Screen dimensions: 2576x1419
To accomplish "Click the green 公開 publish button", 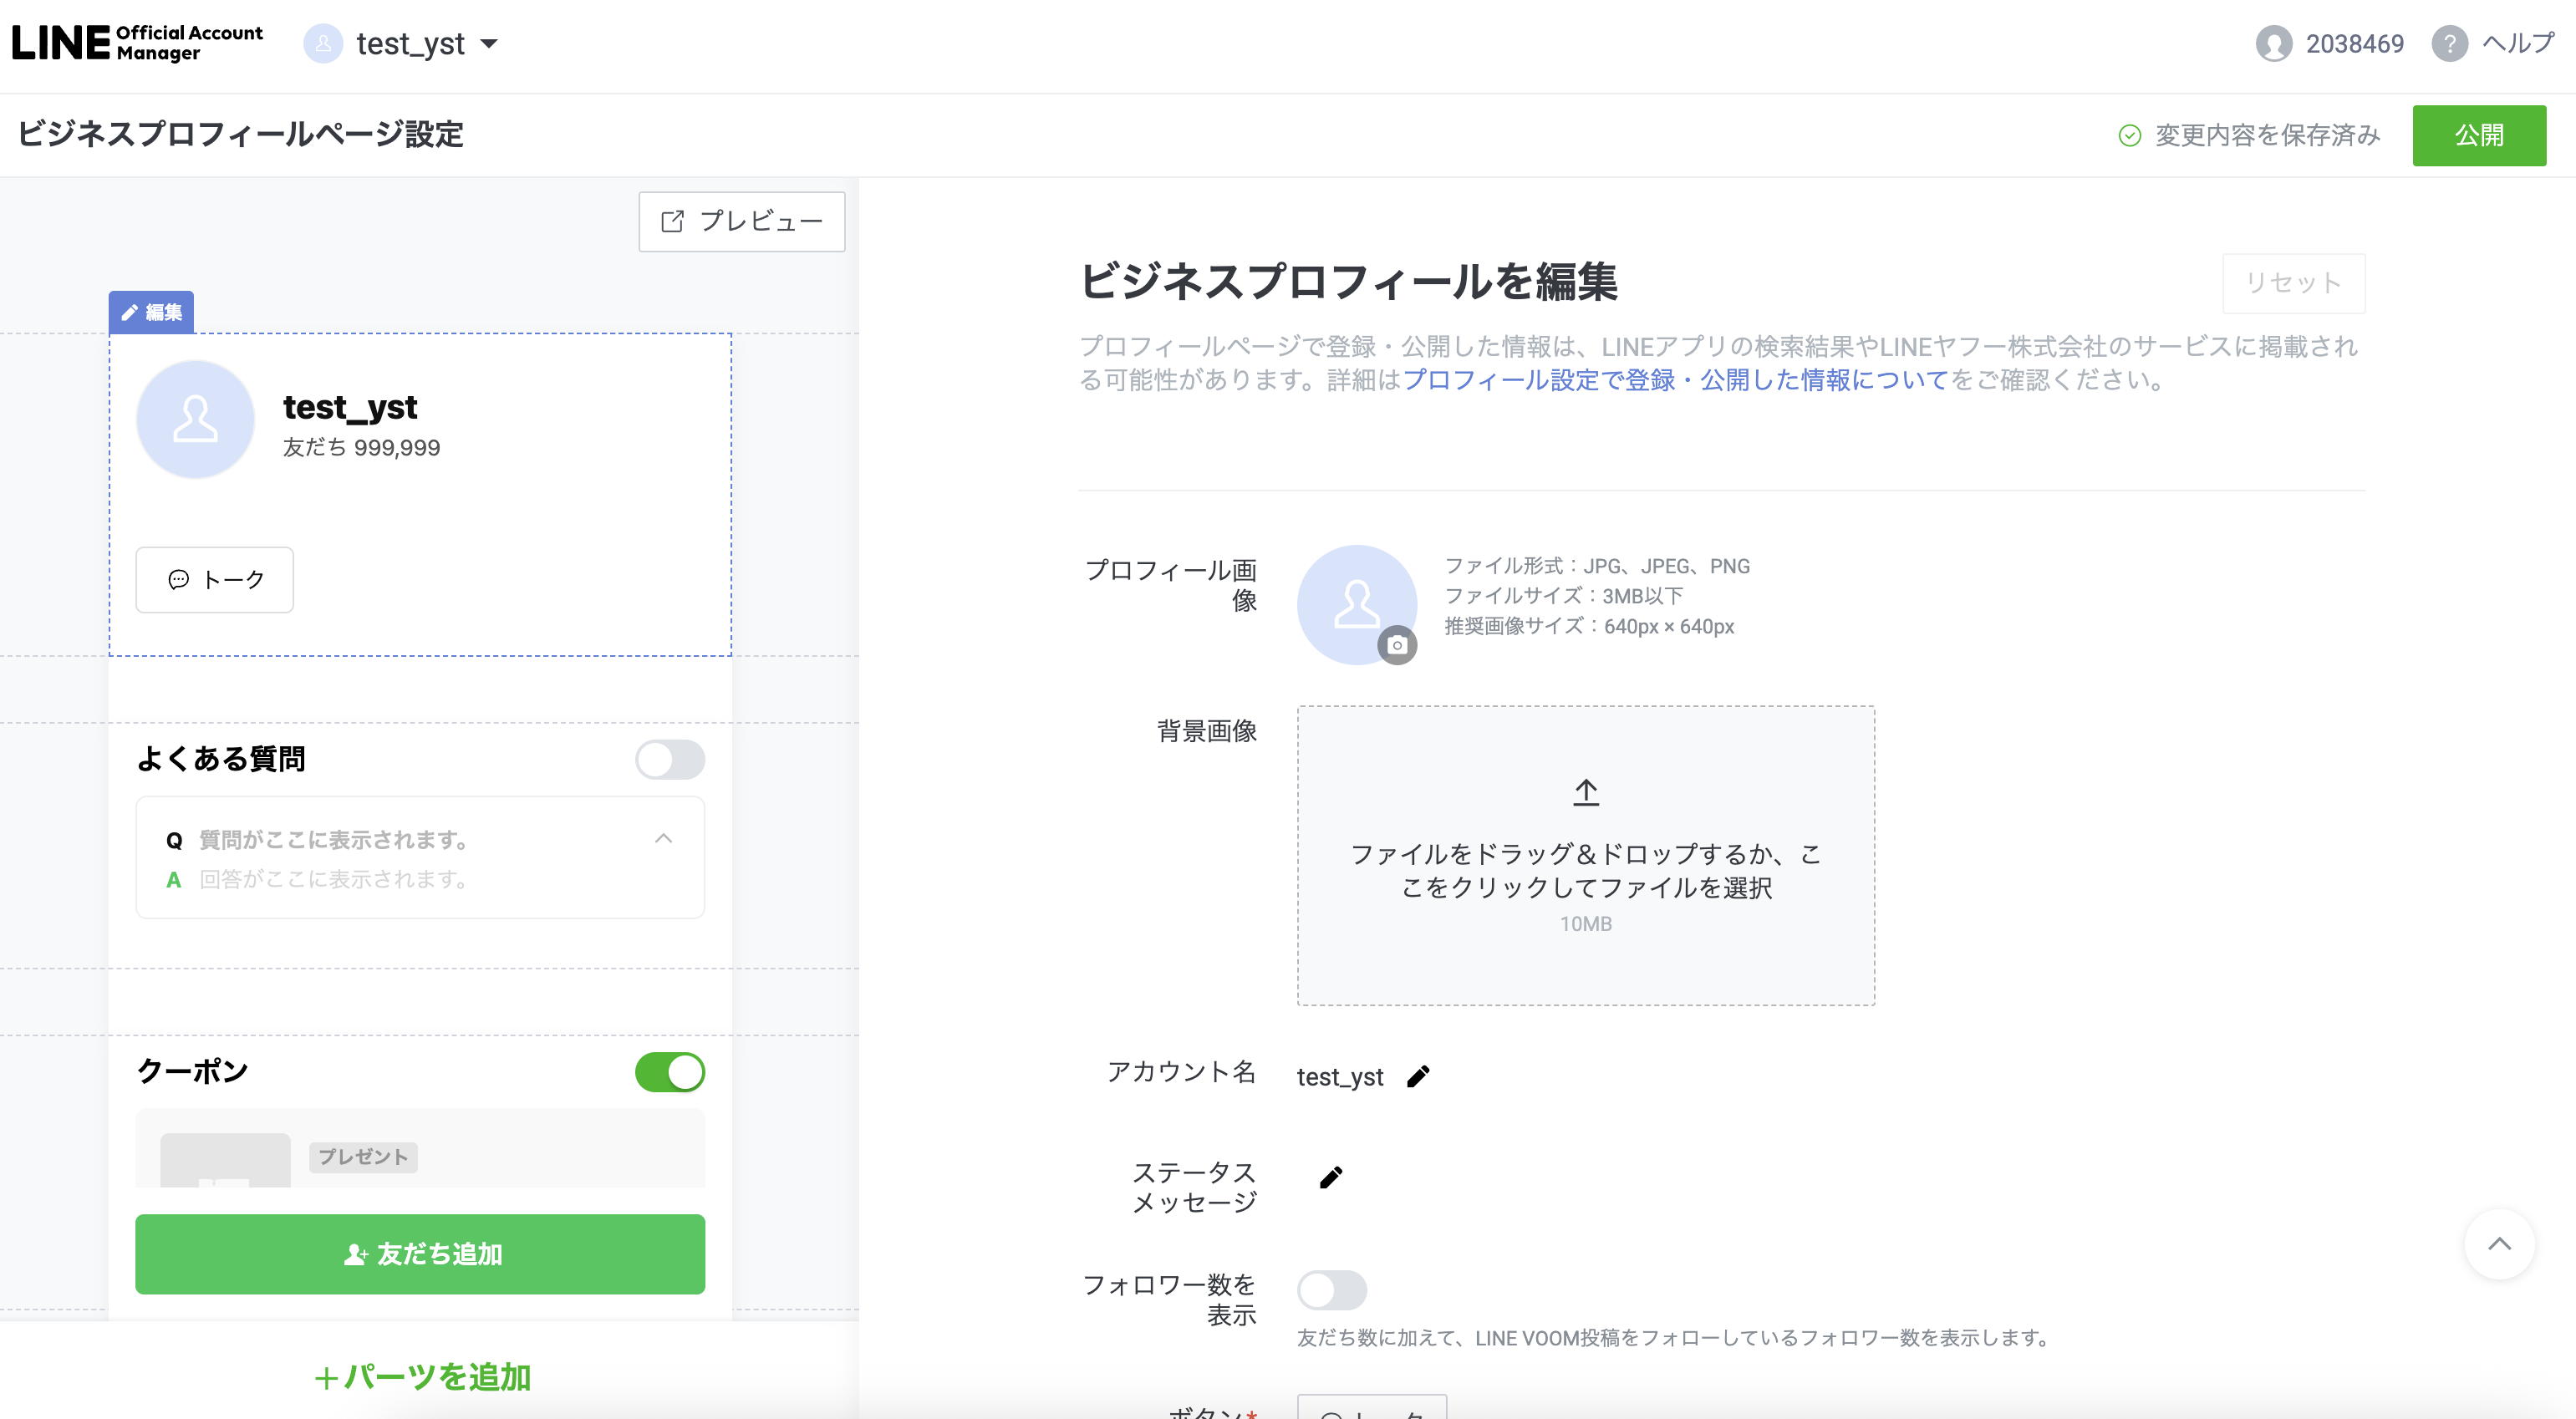I will [2479, 135].
